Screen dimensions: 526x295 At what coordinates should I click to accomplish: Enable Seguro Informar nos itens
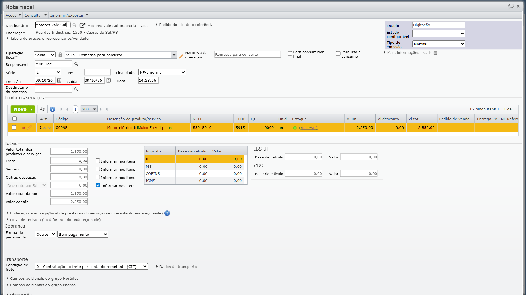(98, 169)
